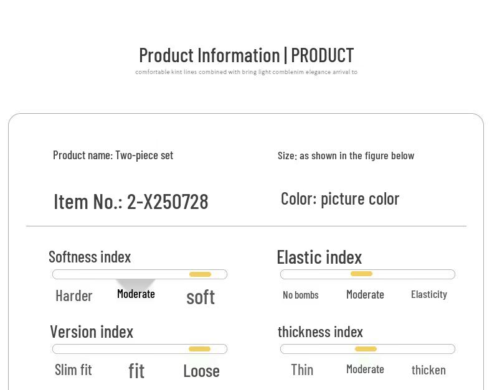Click the Softness index slider bar
Viewport: 492px width, 390px height.
click(140, 274)
